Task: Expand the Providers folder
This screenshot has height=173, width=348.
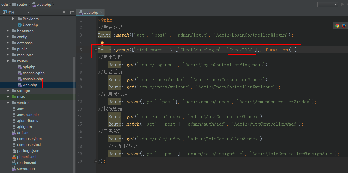Action: [x=13, y=19]
